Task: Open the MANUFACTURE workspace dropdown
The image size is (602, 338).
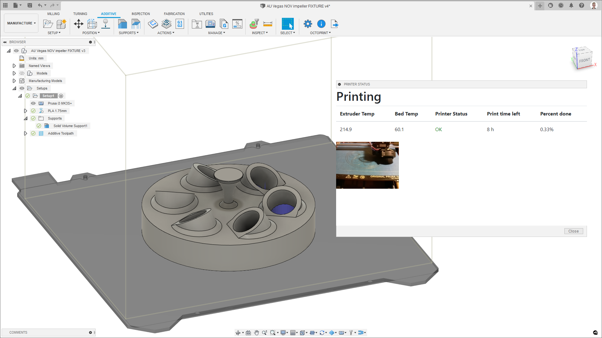Action: [x=21, y=23]
